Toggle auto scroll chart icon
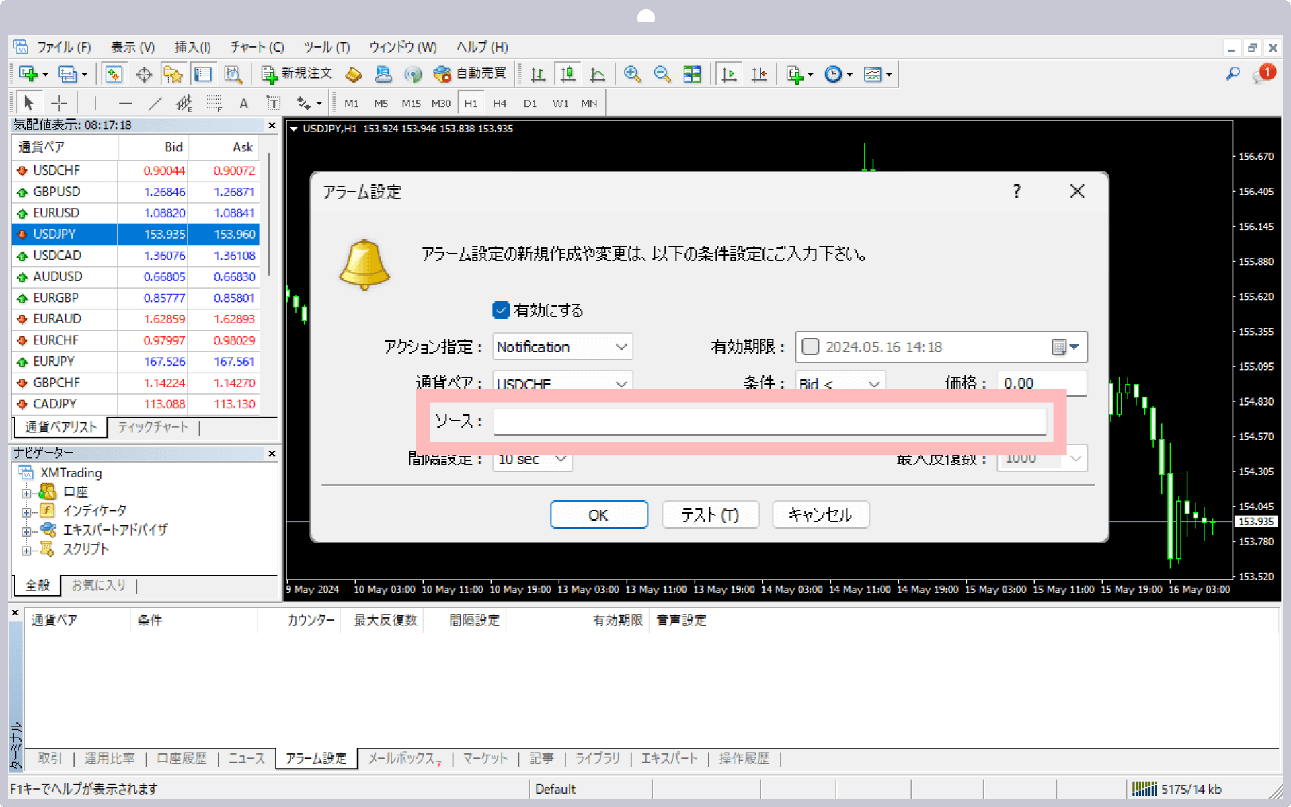 point(729,74)
